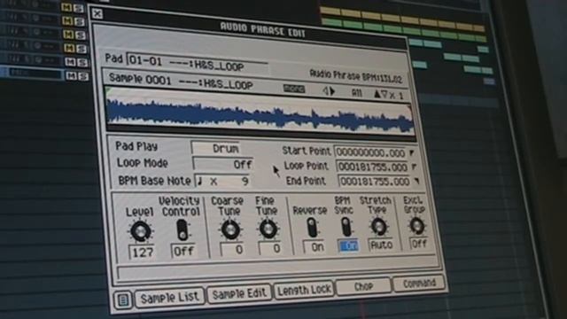Open the menu icon beside Sample List
This screenshot has width=567, height=319.
tap(123, 300)
